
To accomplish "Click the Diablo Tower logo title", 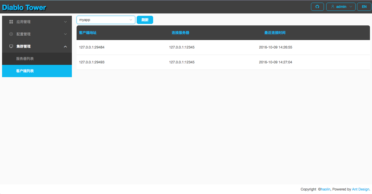I will (24, 7).
